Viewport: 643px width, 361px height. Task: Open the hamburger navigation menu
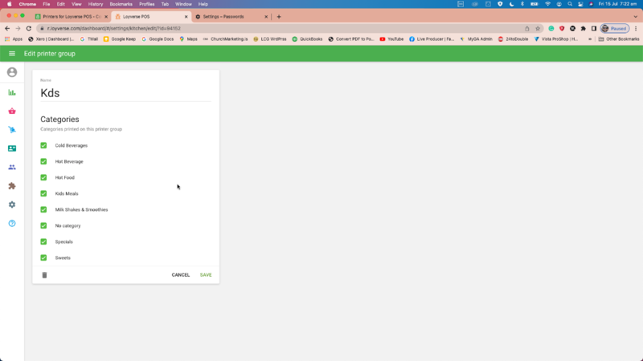pos(12,54)
